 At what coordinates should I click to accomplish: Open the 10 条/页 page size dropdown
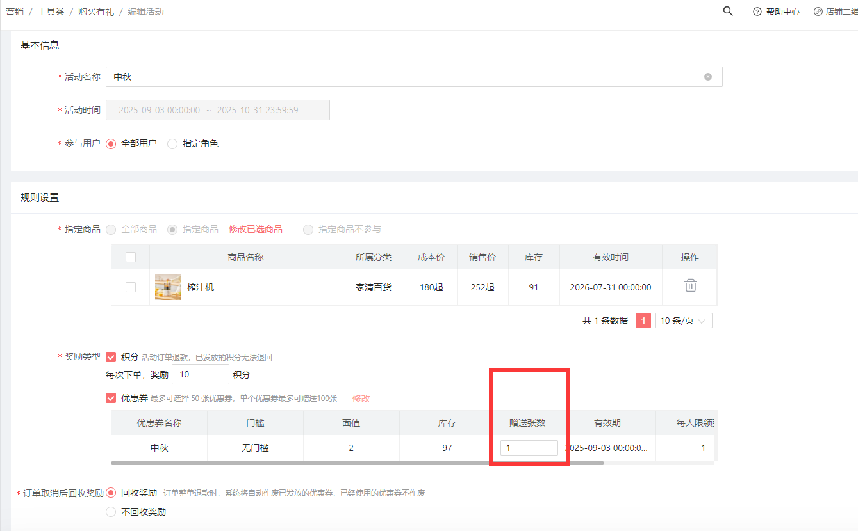click(x=683, y=321)
